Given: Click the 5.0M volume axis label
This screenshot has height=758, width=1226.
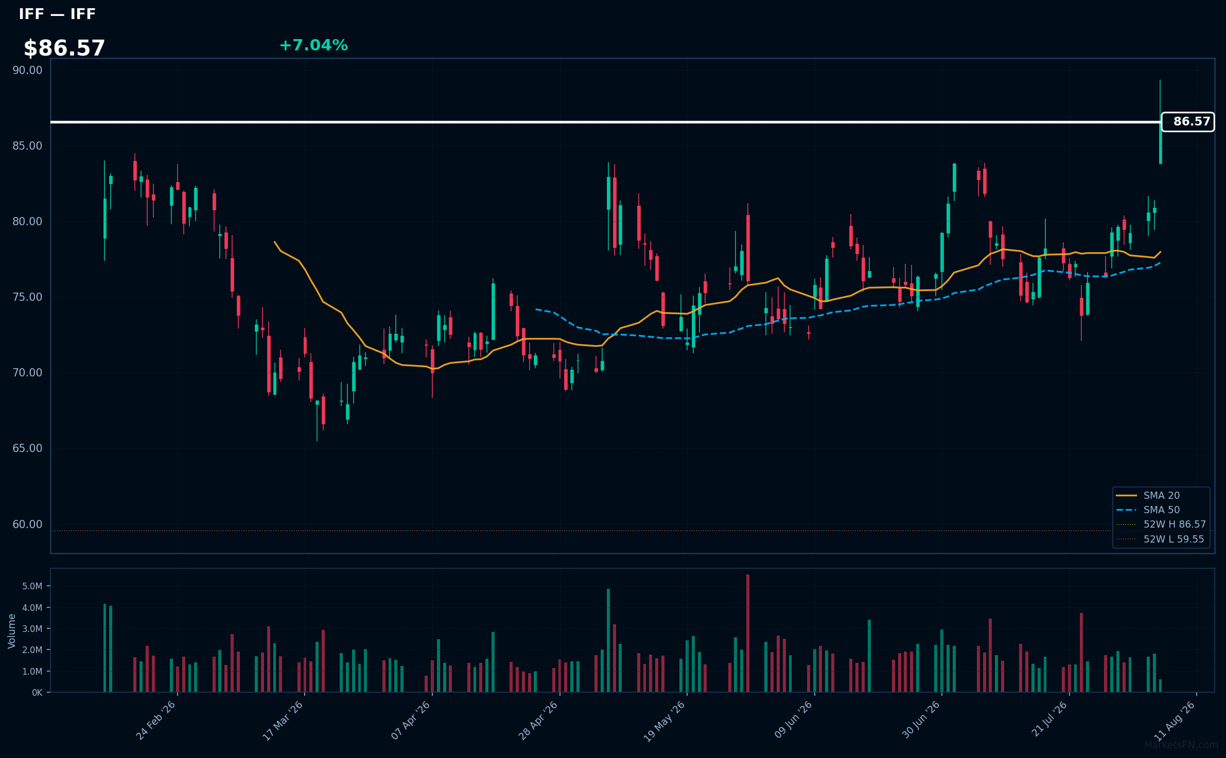Looking at the screenshot, I should 32,586.
